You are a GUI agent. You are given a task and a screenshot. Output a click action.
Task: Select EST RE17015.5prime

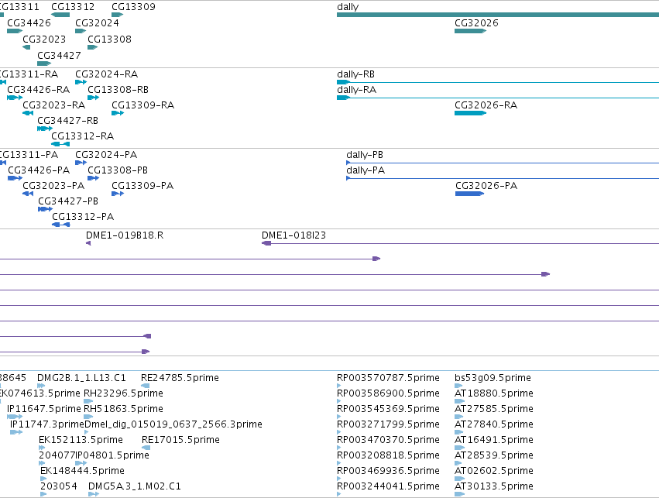tap(146, 448)
